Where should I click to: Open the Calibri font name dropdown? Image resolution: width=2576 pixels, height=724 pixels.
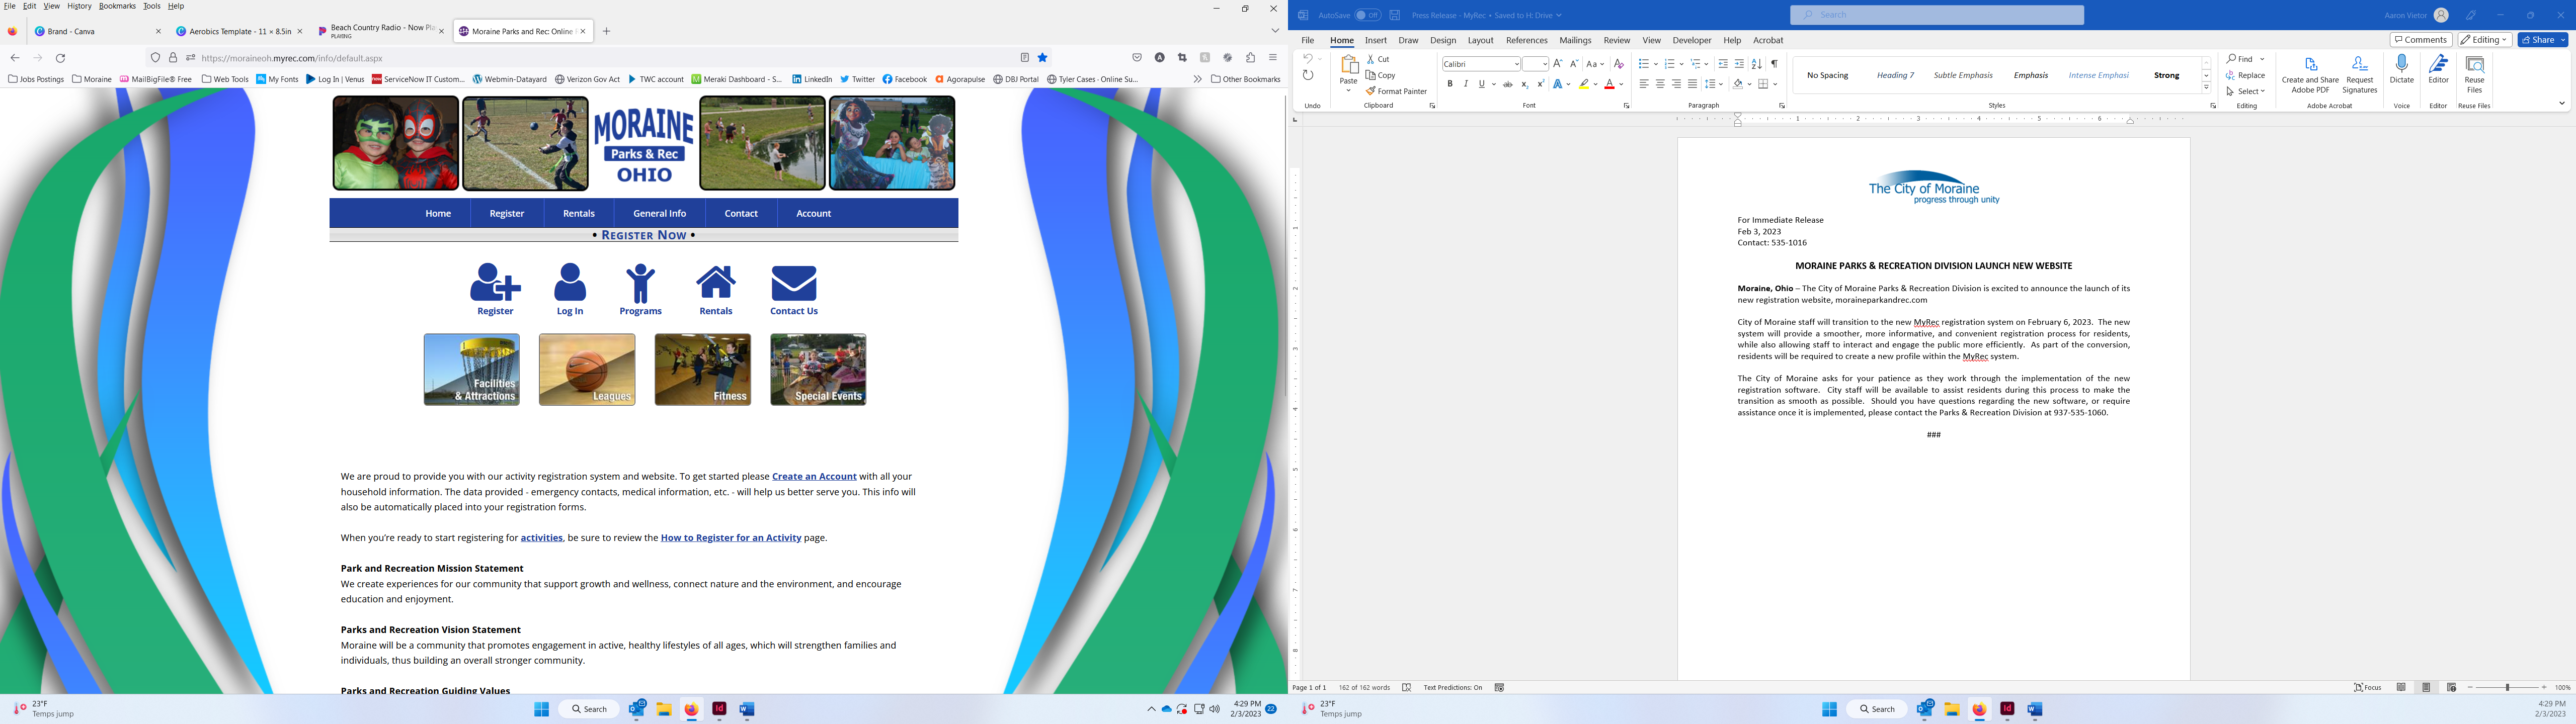(x=1516, y=64)
